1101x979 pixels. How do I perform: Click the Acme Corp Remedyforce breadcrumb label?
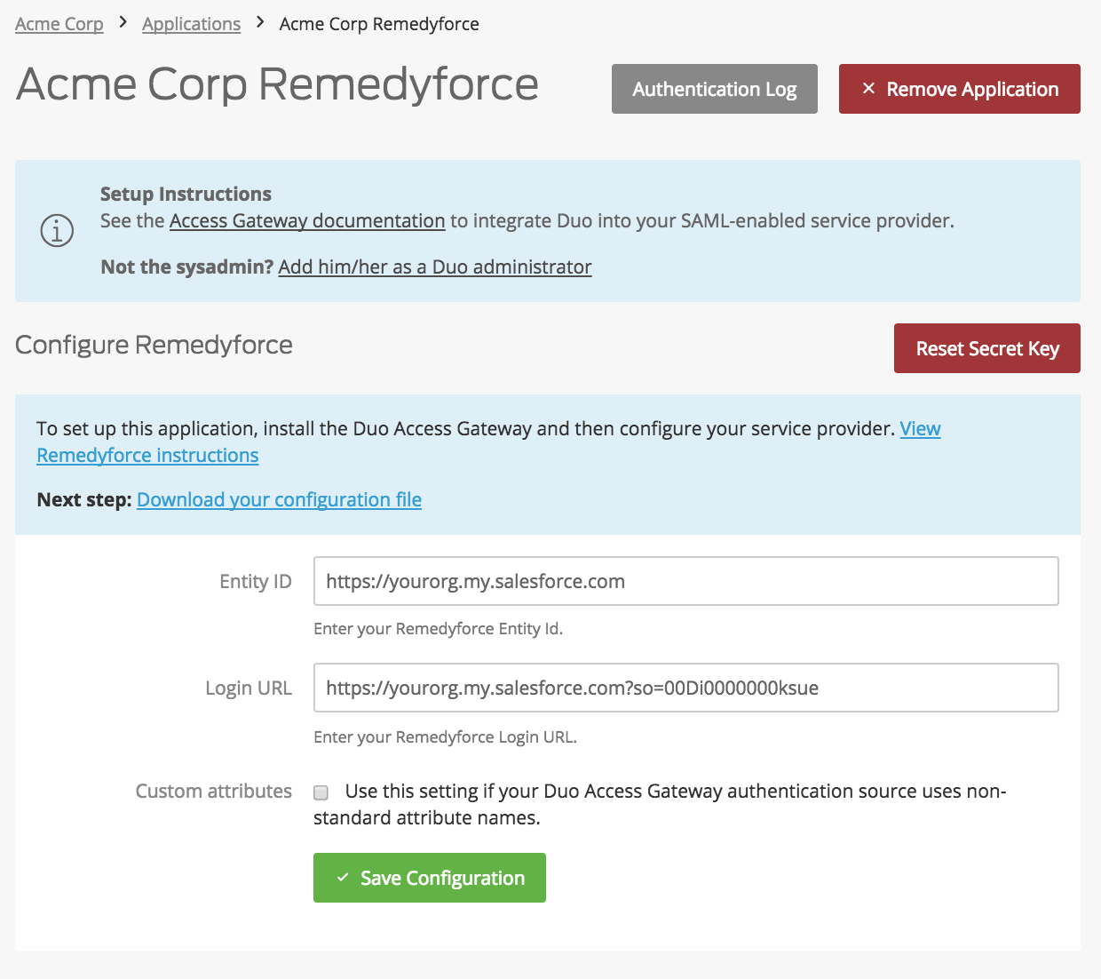coord(378,23)
